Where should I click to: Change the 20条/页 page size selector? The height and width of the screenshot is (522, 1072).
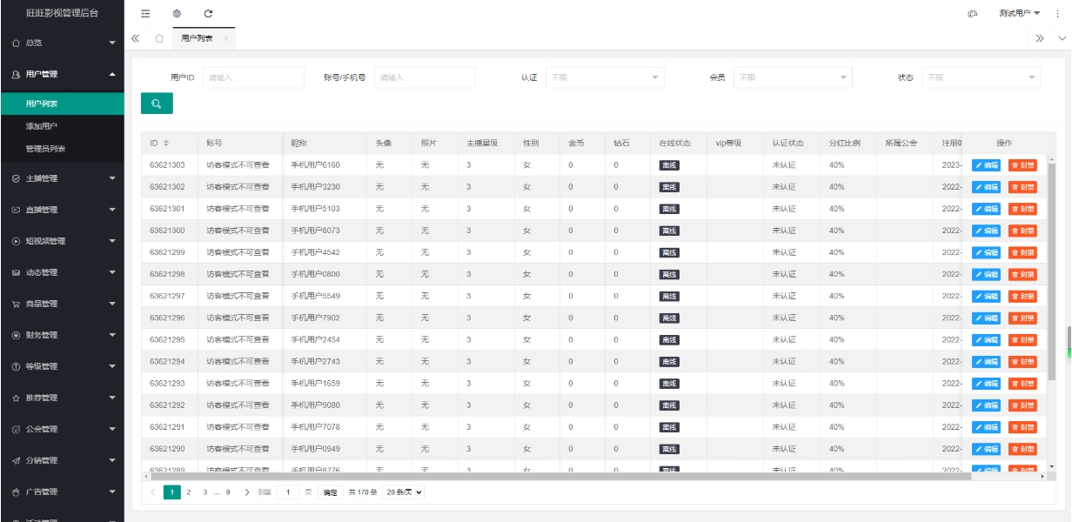click(404, 492)
